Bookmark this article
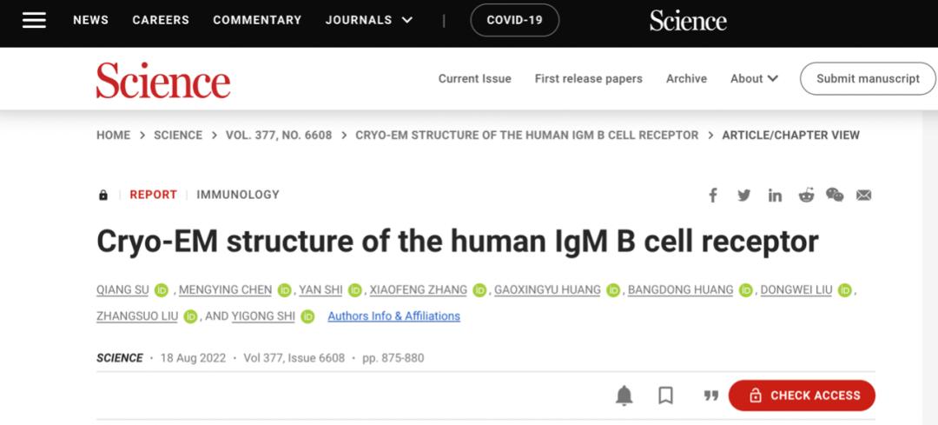Image resolution: width=938 pixels, height=425 pixels. coord(666,396)
